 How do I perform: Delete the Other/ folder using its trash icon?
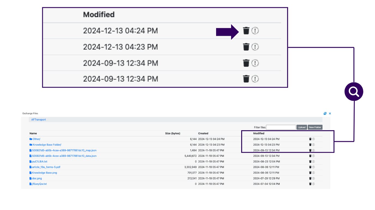(x=310, y=139)
